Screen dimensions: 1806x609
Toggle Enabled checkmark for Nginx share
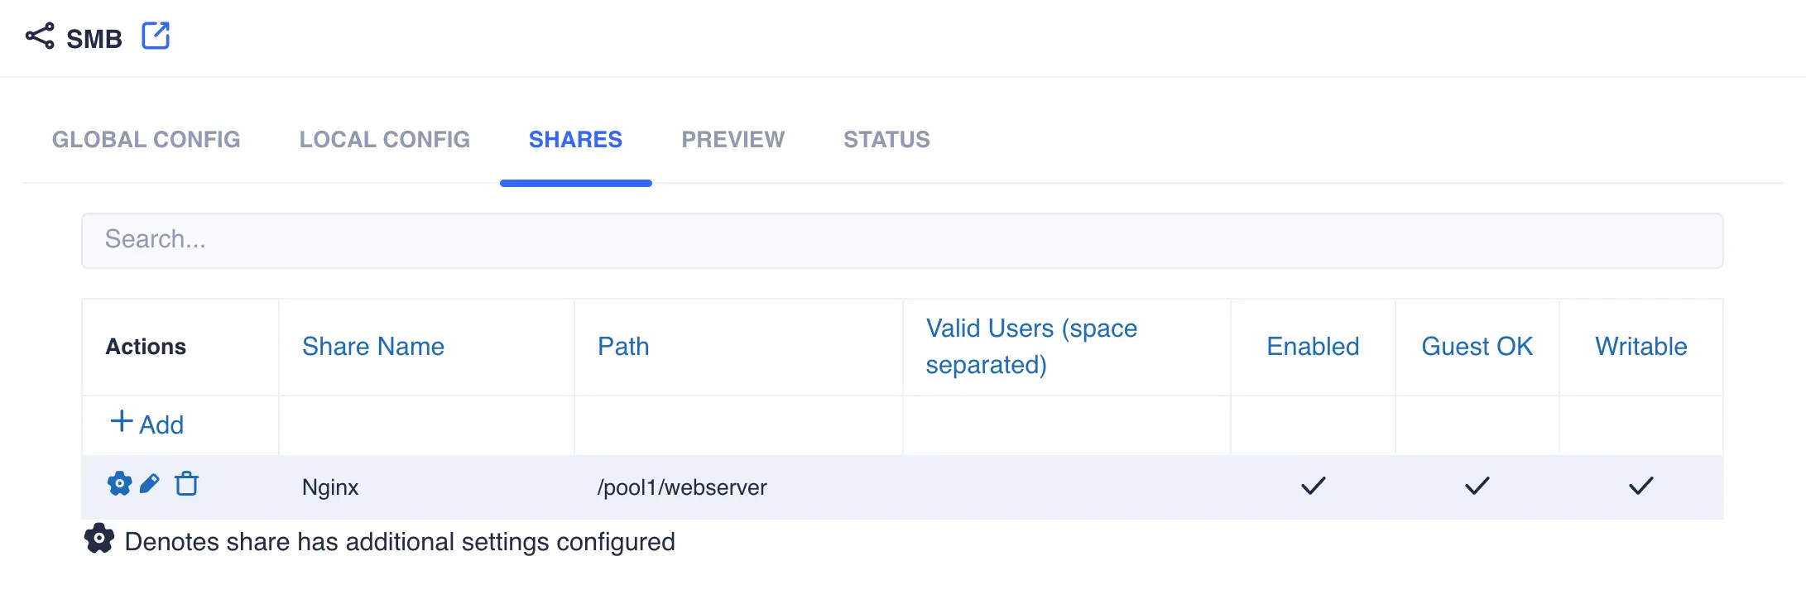(1313, 486)
